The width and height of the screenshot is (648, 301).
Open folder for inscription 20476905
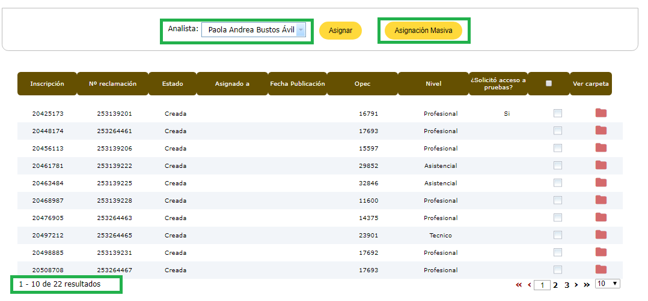[x=601, y=218]
